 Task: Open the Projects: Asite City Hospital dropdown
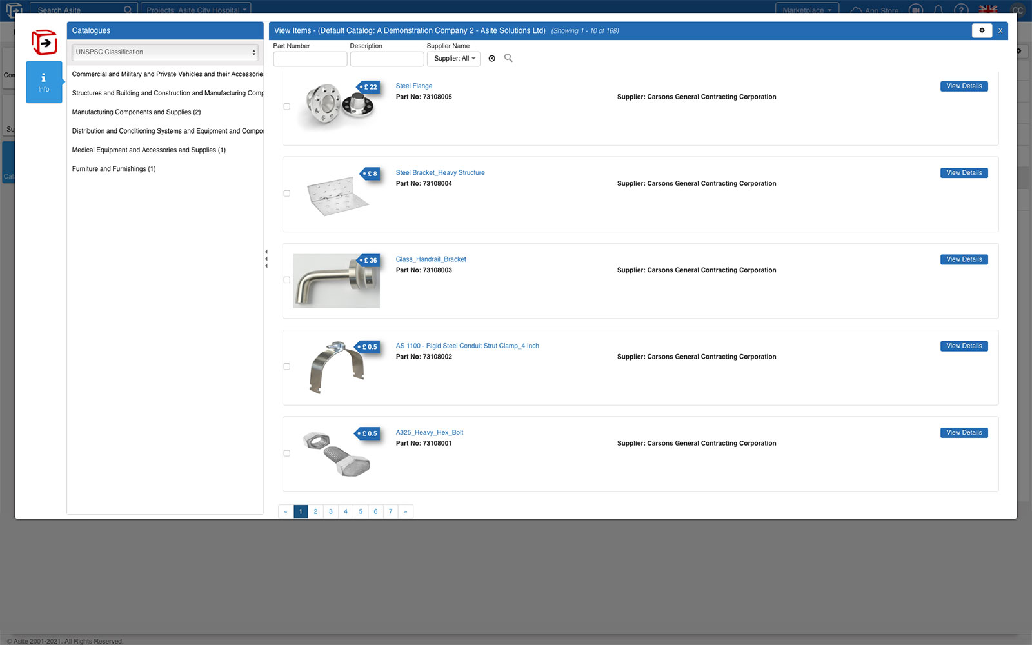click(196, 10)
